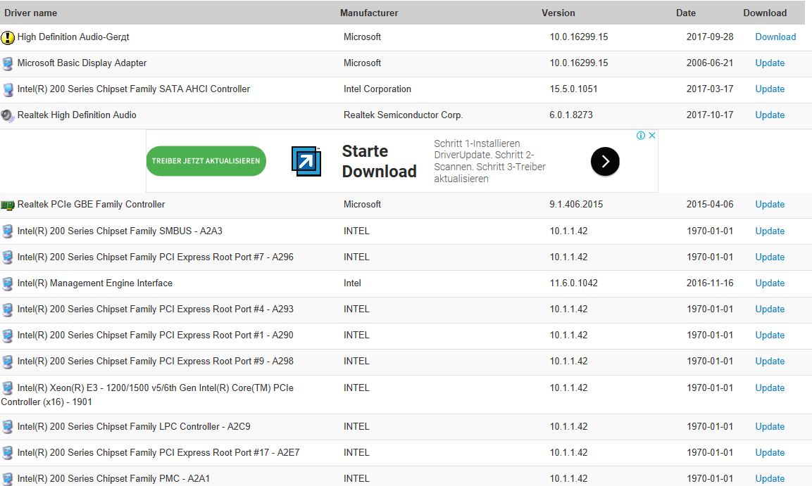This screenshot has height=486, width=812.
Task: Click the device icon for Xeon E3 PCIe Controller
Action: coord(8,388)
